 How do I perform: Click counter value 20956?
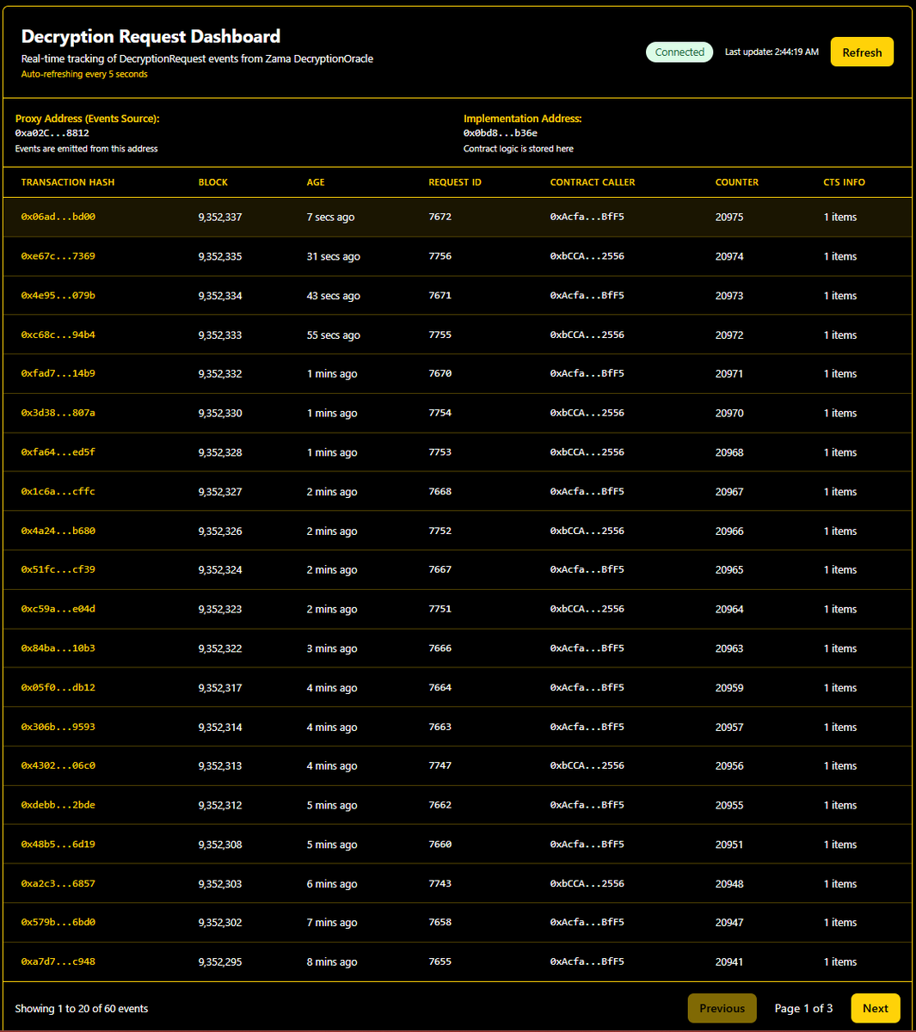click(729, 766)
